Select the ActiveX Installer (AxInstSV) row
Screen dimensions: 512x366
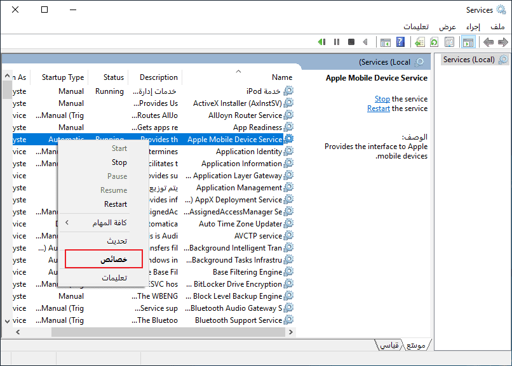click(x=153, y=103)
